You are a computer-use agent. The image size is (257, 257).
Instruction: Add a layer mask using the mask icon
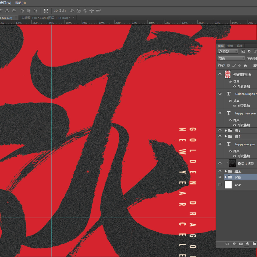pos(241,244)
